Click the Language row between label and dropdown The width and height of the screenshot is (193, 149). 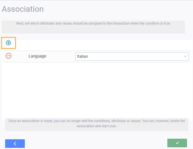point(61,56)
